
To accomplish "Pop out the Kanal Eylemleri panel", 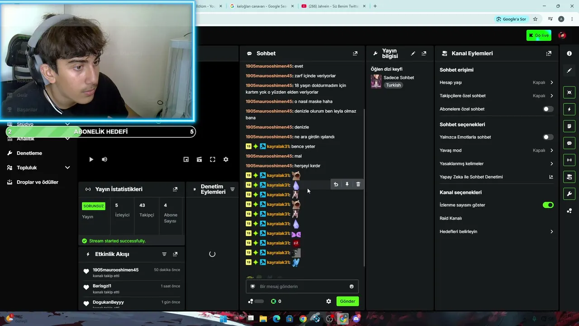I will click(x=549, y=53).
